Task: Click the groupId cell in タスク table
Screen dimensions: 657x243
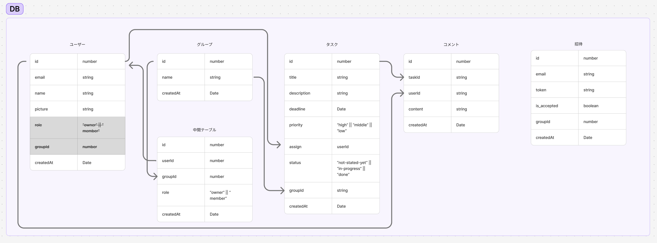Action: pyautogui.click(x=308, y=190)
